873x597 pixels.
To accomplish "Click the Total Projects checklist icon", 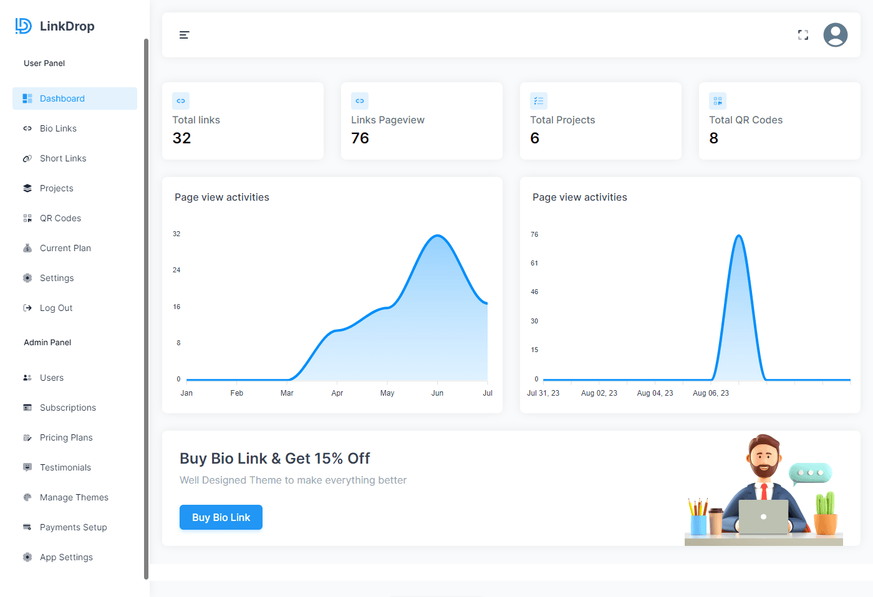I will click(x=539, y=101).
